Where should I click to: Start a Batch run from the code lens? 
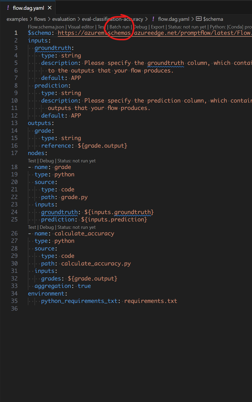click(x=119, y=27)
